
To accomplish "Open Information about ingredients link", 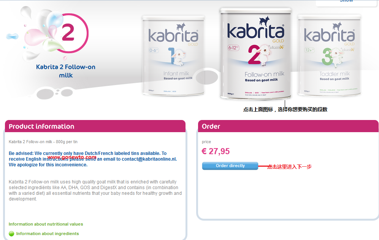I will point(48,234).
